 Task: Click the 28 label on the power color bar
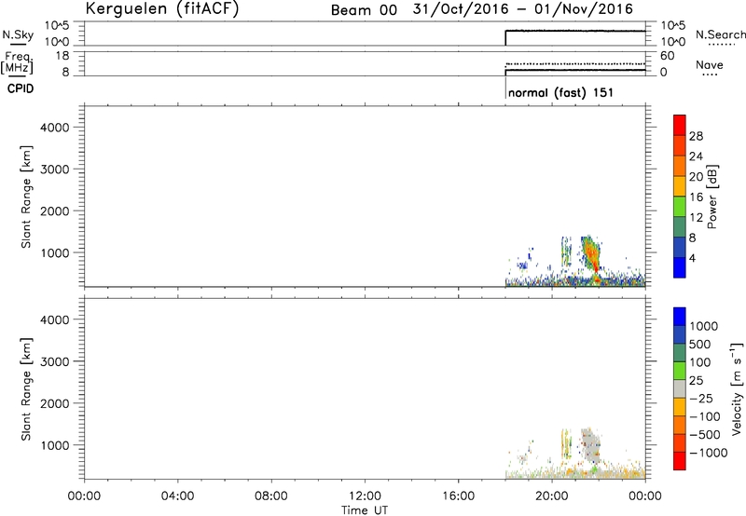pyautogui.click(x=696, y=136)
